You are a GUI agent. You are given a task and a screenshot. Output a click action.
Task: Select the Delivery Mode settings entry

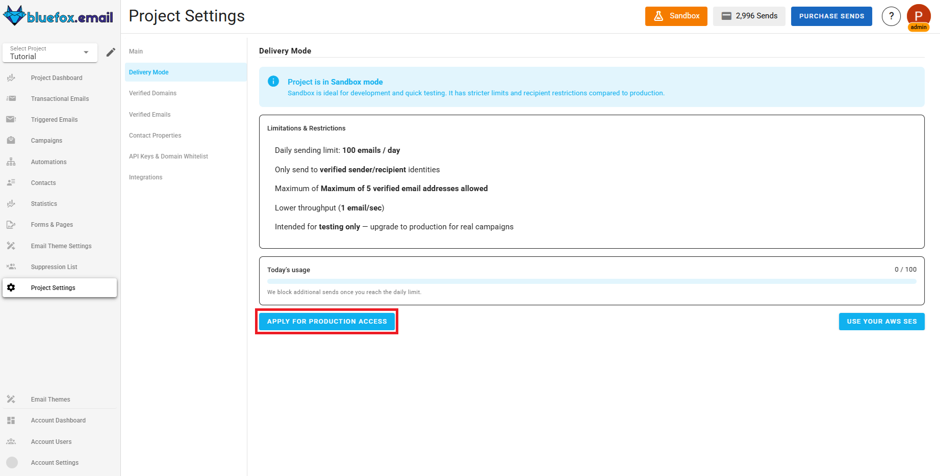148,72
